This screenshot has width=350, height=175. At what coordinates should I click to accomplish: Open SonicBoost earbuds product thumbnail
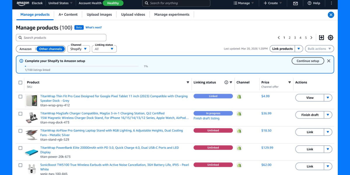click(x=32, y=169)
